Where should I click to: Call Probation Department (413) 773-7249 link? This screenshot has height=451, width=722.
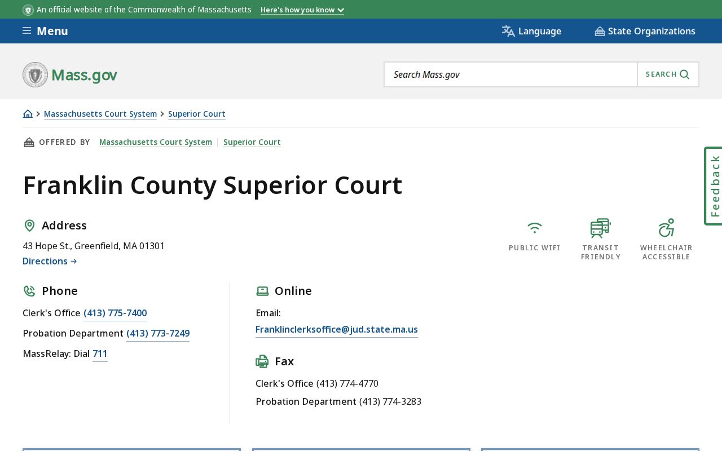158,334
